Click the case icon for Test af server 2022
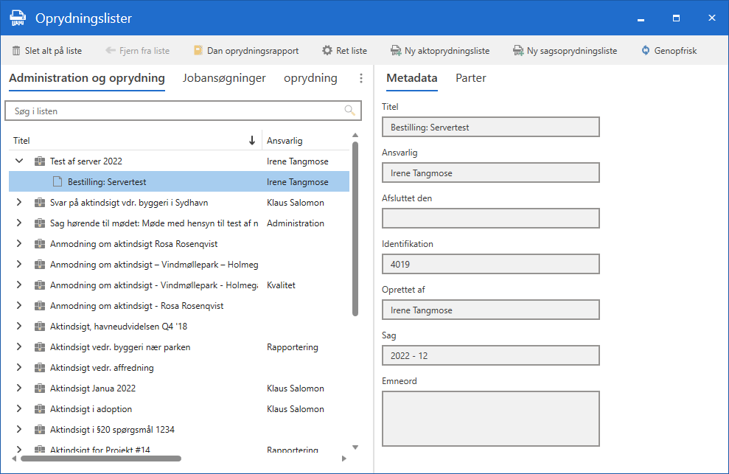Image resolution: width=729 pixels, height=474 pixels. (40, 161)
